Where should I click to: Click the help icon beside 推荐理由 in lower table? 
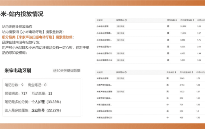point(126,72)
